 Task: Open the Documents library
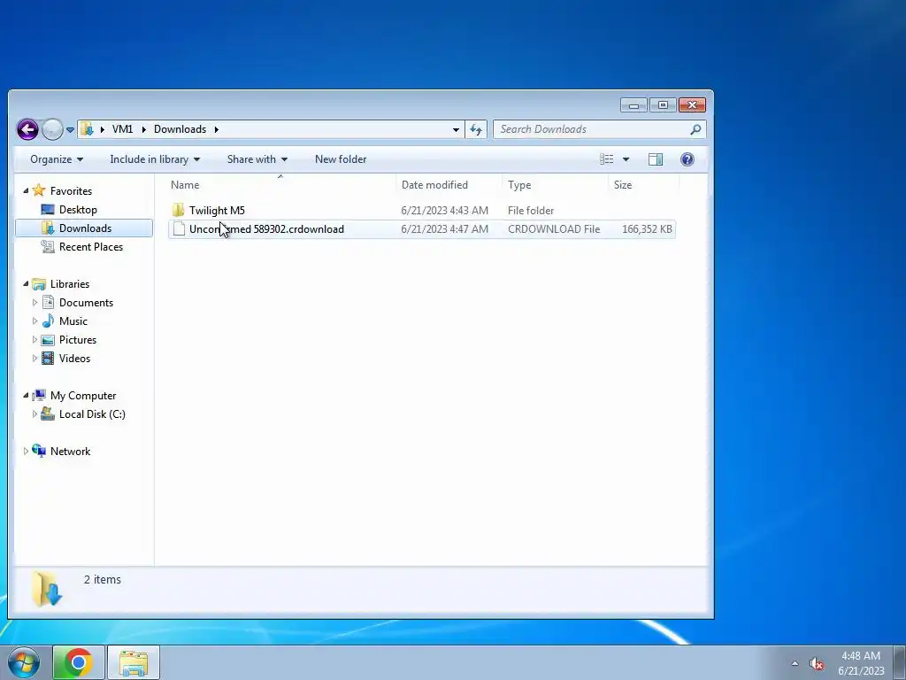(86, 303)
